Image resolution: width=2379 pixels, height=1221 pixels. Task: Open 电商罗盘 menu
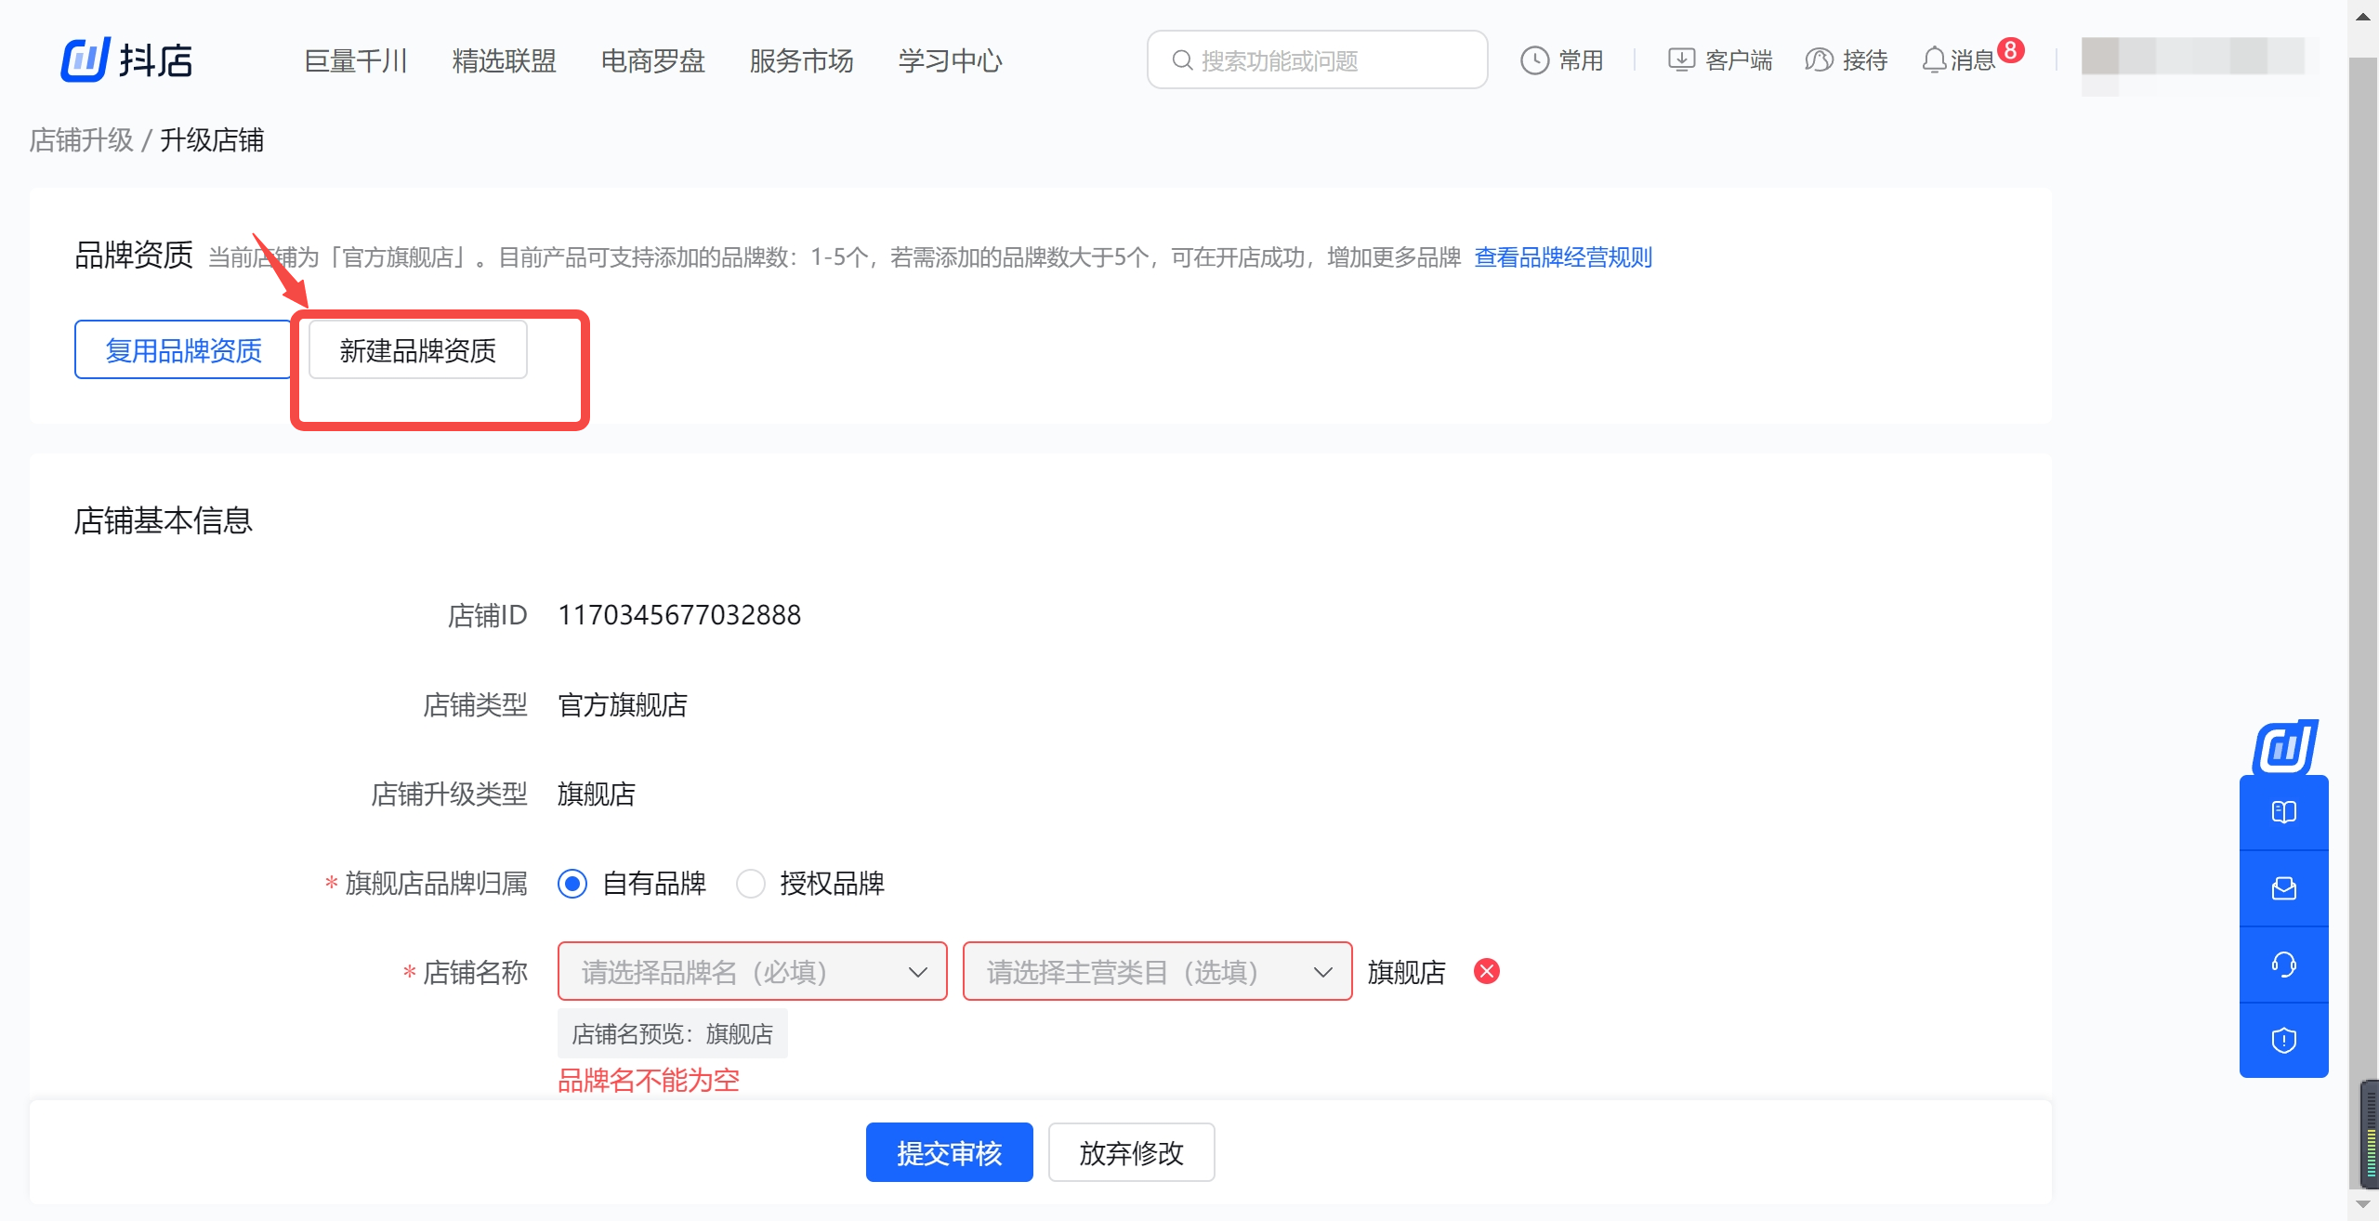click(x=653, y=60)
